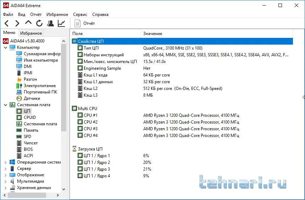Select the CPU #3 row
Screen dimensions: 305x200
182,129
